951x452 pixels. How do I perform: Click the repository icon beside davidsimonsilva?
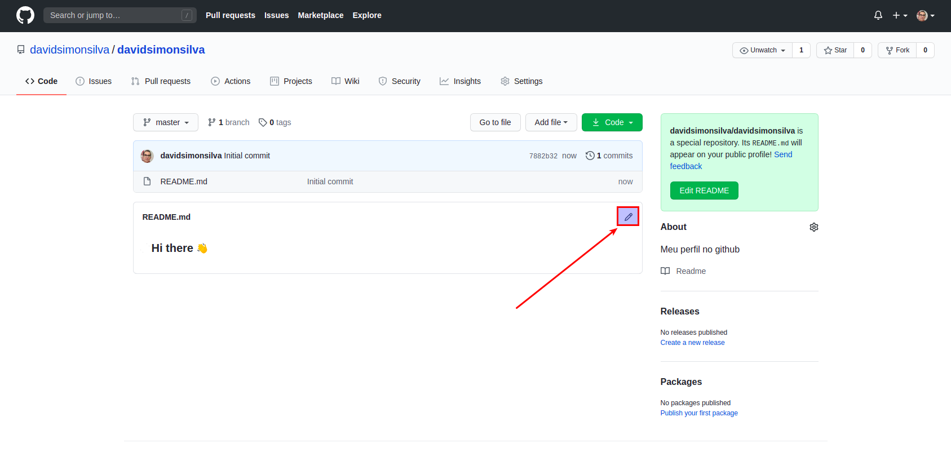[x=21, y=50]
